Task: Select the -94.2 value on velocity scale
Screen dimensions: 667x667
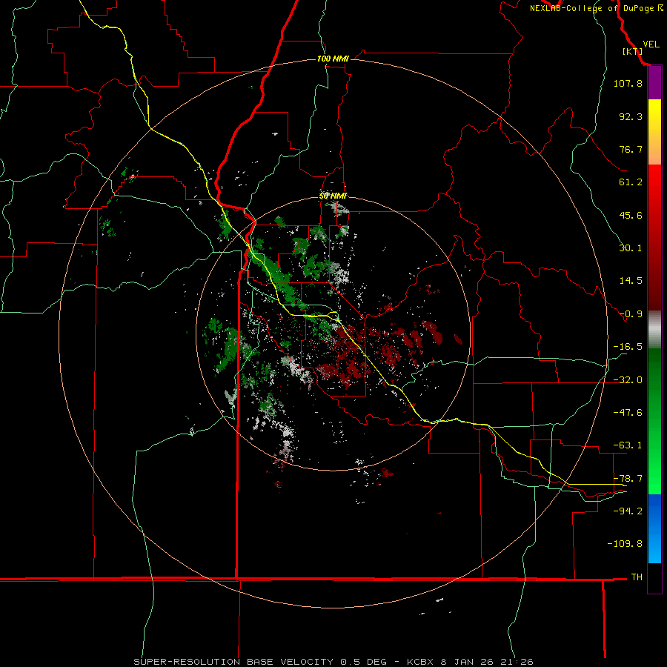Action: click(628, 511)
